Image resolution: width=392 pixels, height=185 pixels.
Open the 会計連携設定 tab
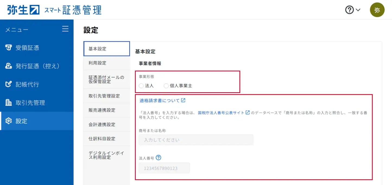(x=102, y=124)
